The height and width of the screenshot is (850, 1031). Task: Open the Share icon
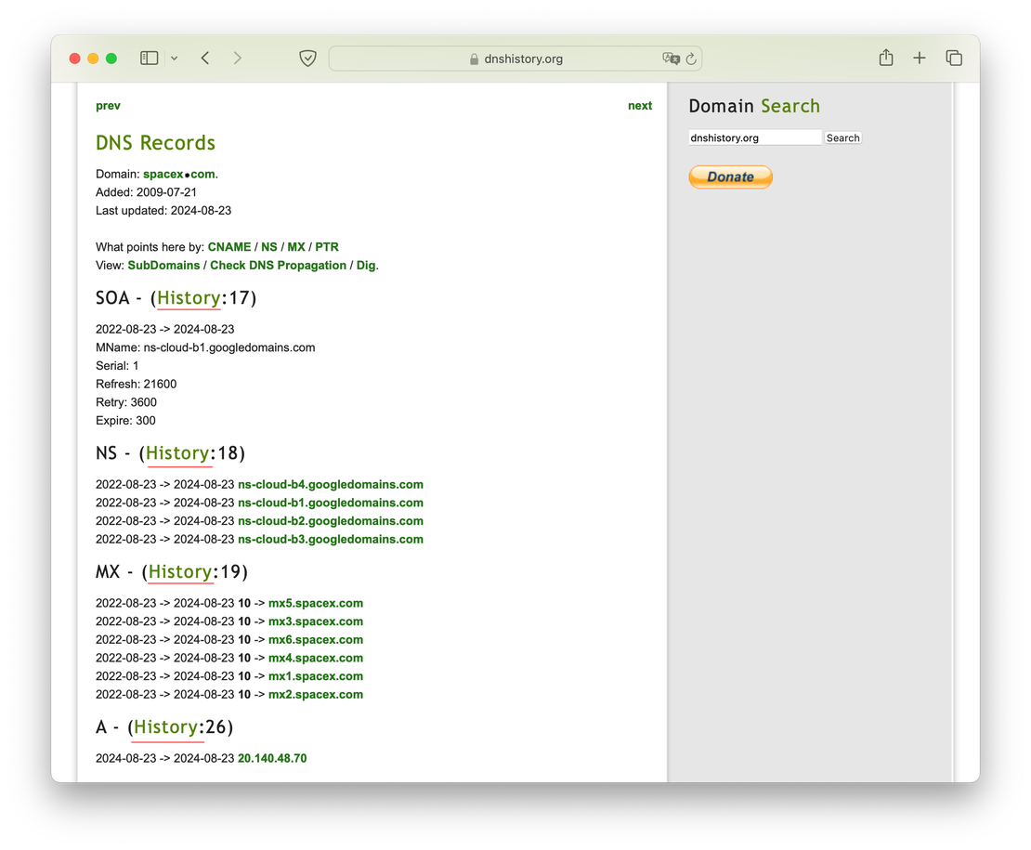[x=885, y=59]
